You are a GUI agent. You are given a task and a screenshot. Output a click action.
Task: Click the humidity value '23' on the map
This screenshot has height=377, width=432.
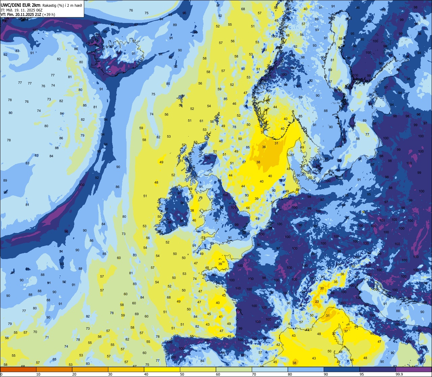tap(317, 302)
